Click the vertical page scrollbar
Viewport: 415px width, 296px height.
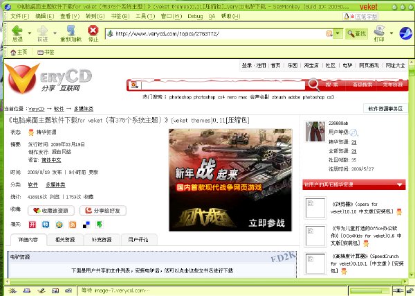(412, 170)
